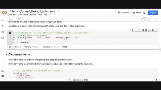Mirror cell in tab icon
This screenshot has width=161, height=90.
[x=149, y=30]
